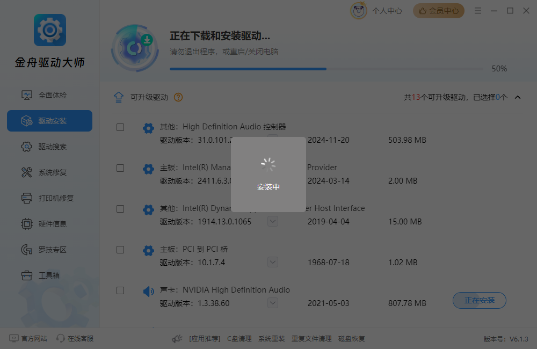The image size is (537, 349).
Task: Click the 2024-03-14 date value
Action: [x=329, y=181]
